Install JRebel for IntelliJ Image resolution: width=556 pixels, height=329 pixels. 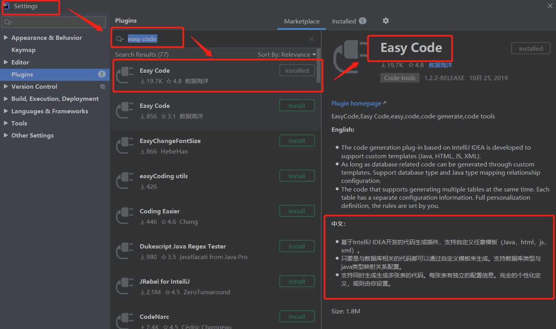[x=297, y=281]
